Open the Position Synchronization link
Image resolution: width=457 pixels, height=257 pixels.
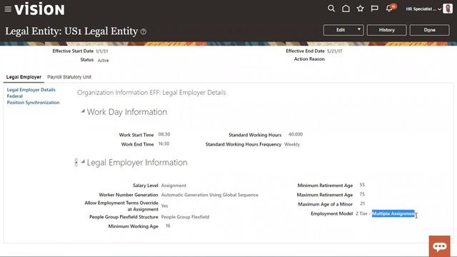(x=34, y=103)
